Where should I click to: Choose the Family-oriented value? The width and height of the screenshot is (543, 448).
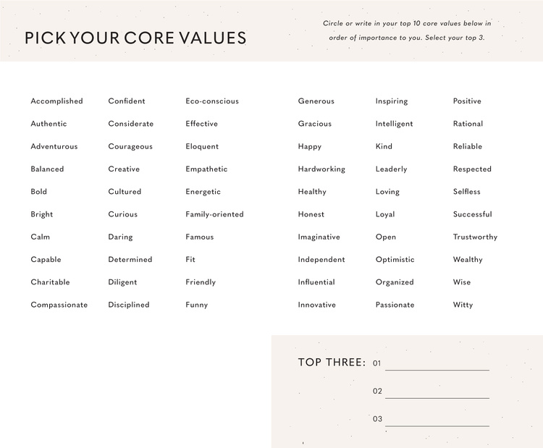pos(214,214)
